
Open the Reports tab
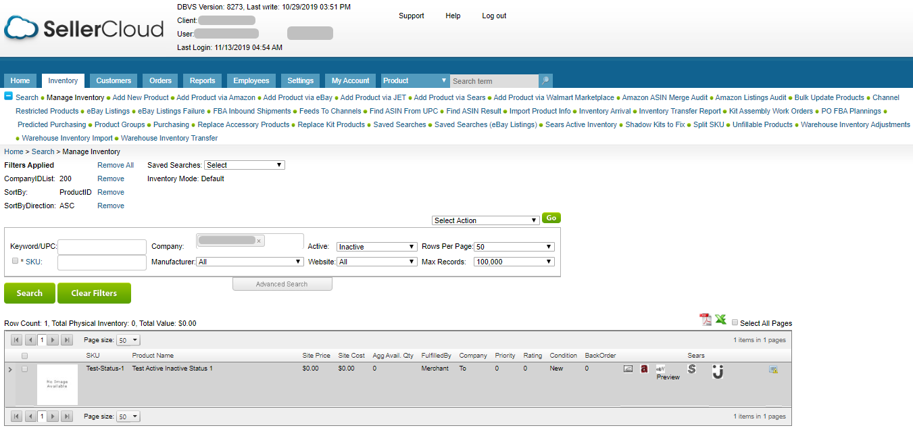tap(202, 80)
